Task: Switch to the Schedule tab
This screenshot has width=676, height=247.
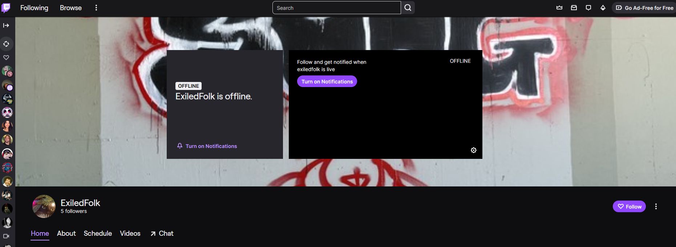Action: [x=98, y=234]
